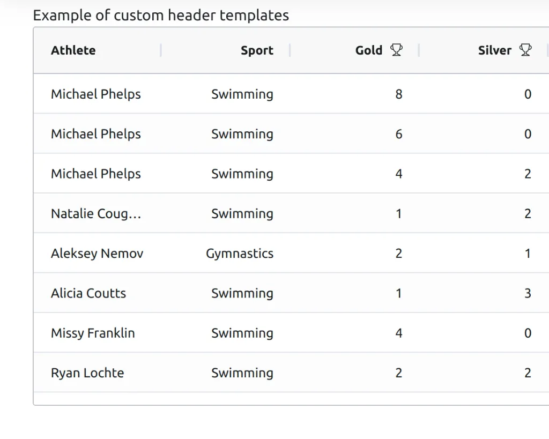Select the Natalie Coug… athlete cell
The image size is (549, 439).
96,213
